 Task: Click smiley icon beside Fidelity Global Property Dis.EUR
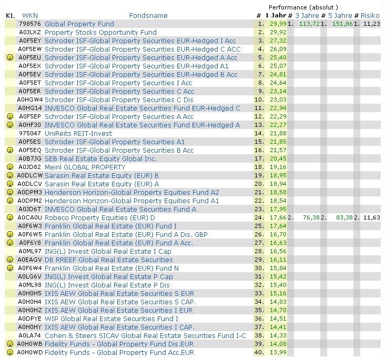point(10,344)
